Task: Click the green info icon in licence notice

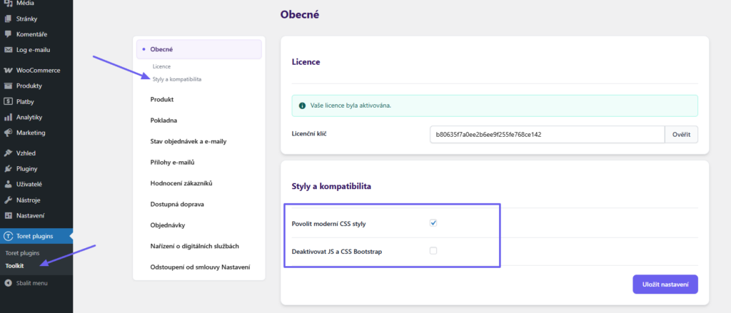Action: tap(302, 106)
